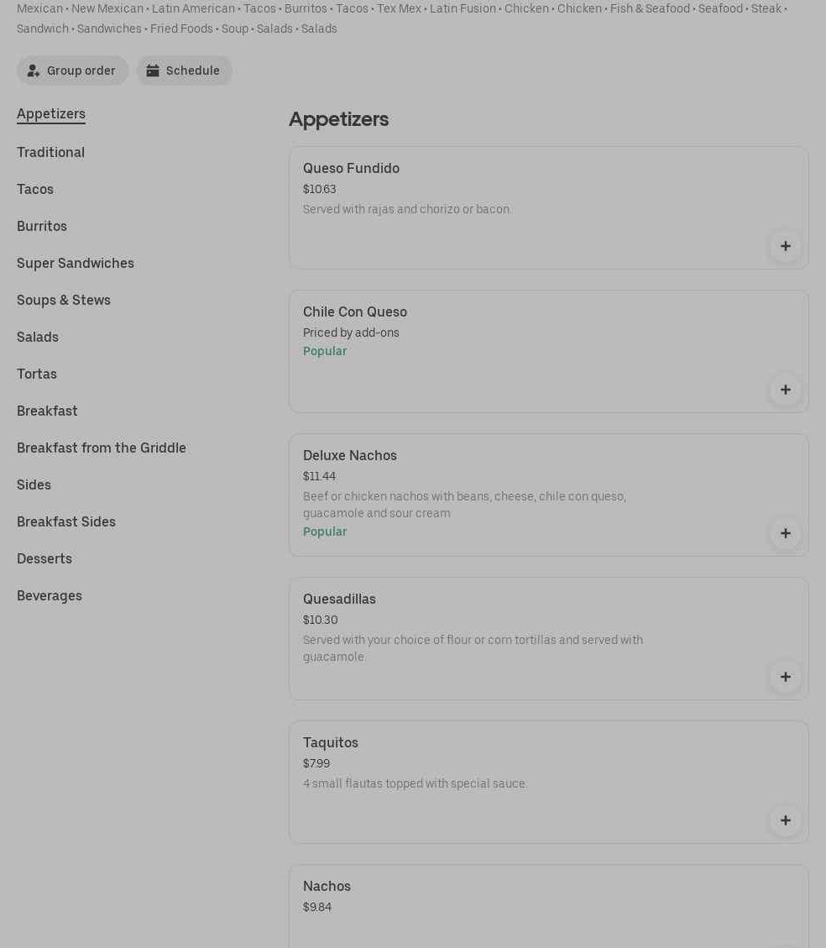Open the Breakfast Sides category
This screenshot has height=948, width=826.
click(66, 522)
